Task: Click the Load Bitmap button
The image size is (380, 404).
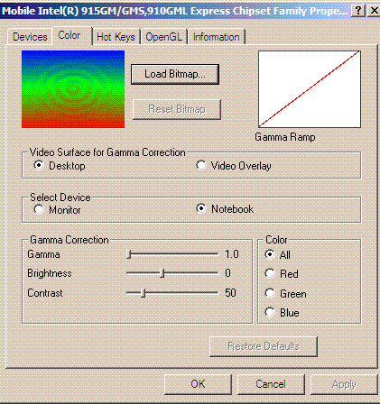Action: [175, 74]
